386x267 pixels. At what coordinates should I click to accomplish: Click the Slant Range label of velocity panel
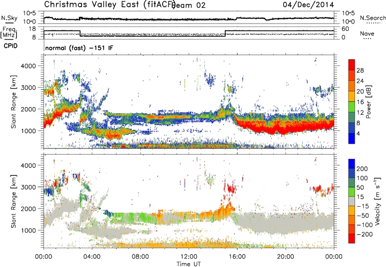[14, 201]
